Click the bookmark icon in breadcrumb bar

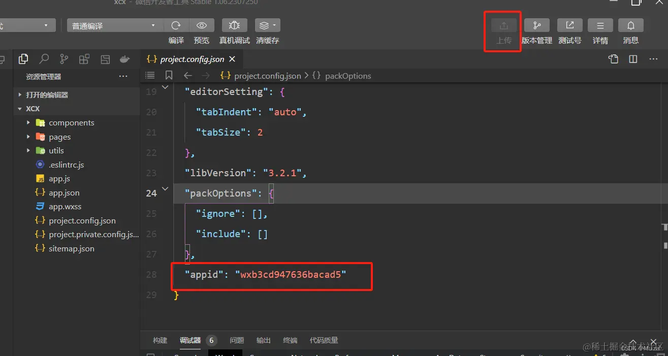pyautogui.click(x=169, y=76)
